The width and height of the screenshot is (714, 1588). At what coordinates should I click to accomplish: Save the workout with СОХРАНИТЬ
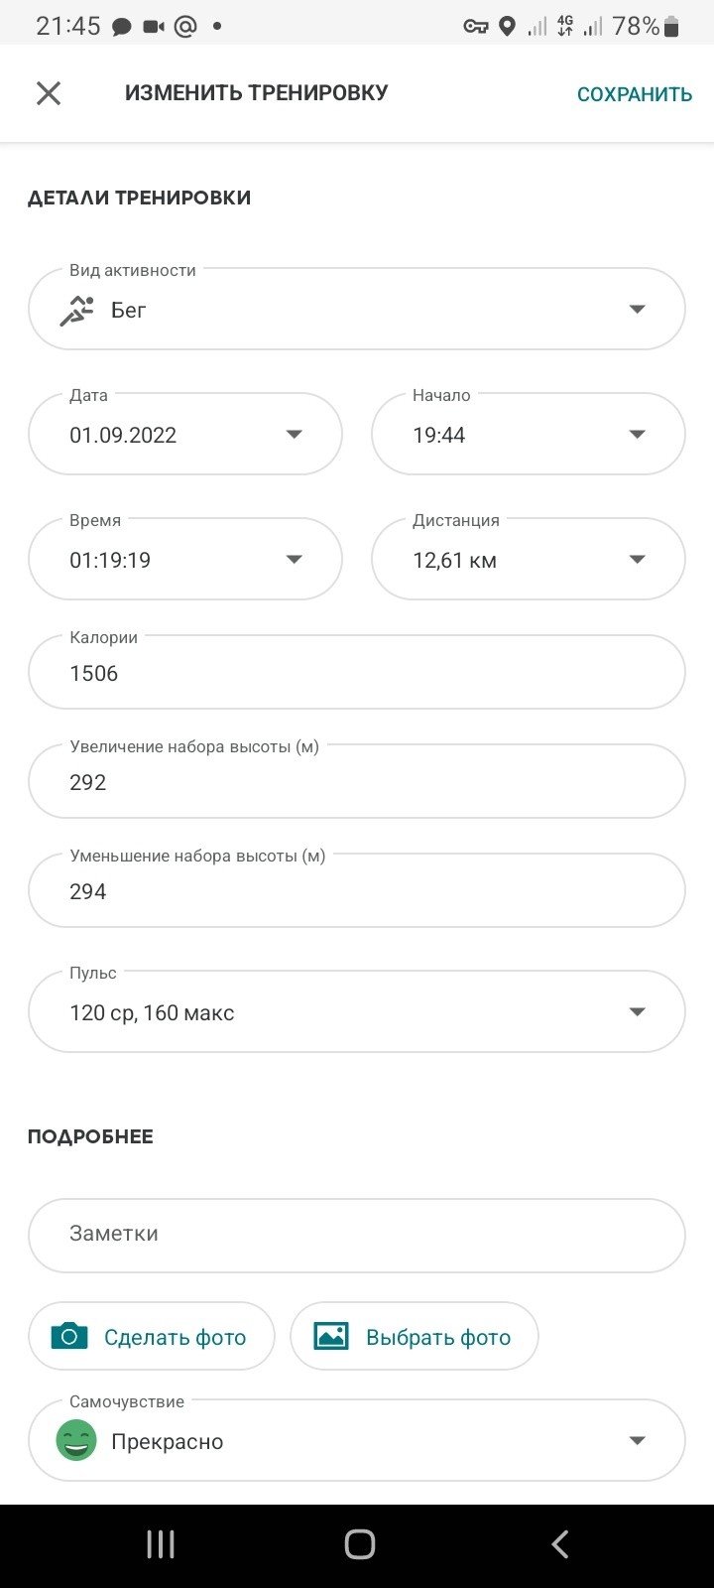[x=635, y=94]
